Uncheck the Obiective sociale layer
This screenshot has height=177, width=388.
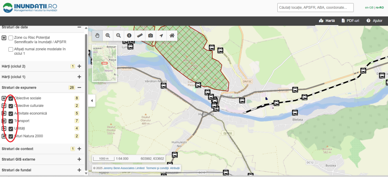11,98
